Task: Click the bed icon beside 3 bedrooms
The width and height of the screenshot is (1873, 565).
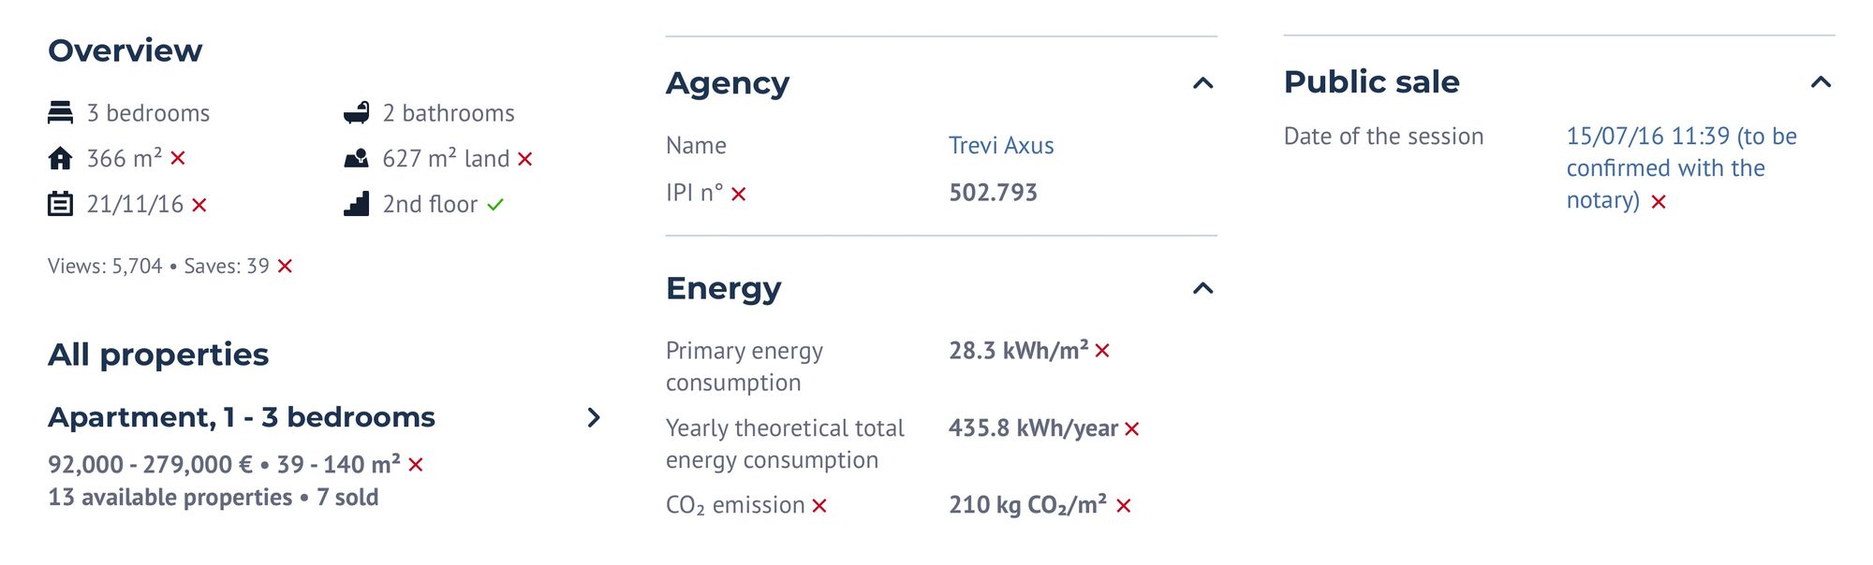Action: coord(60,113)
